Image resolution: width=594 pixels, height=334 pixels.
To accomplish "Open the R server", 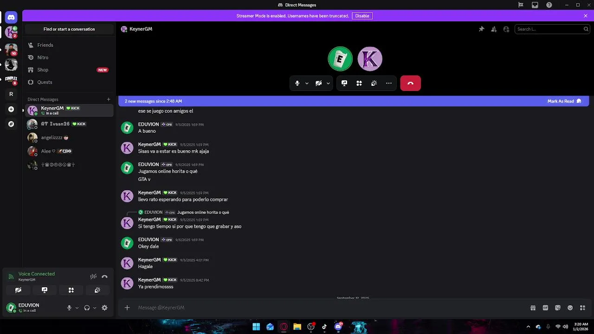I will pyautogui.click(x=11, y=94).
